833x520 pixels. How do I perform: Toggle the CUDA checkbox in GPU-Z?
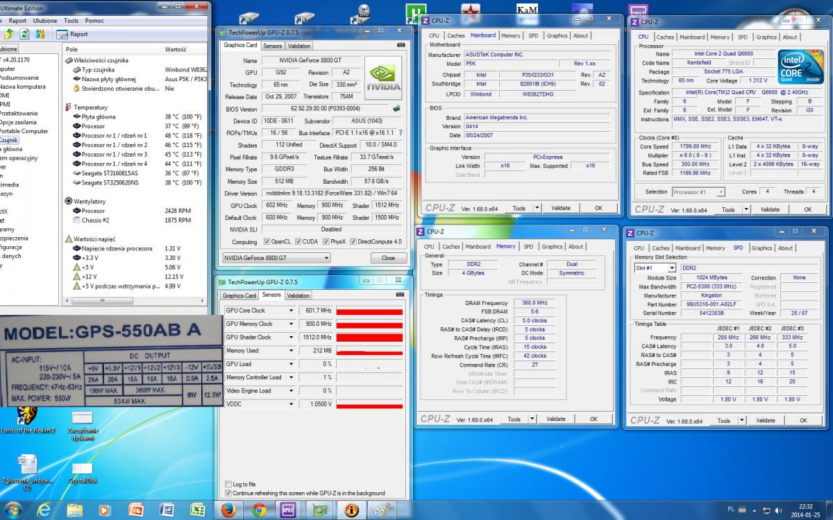(298, 242)
